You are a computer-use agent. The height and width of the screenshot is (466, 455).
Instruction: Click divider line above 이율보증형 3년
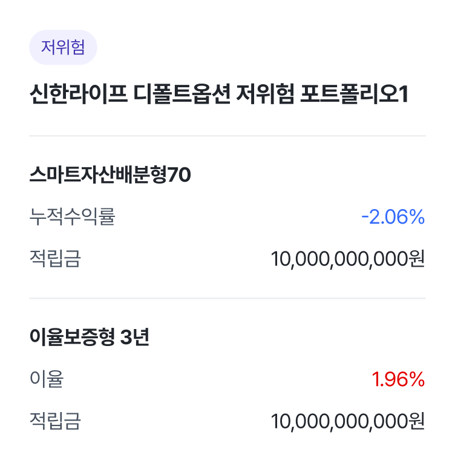227,298
